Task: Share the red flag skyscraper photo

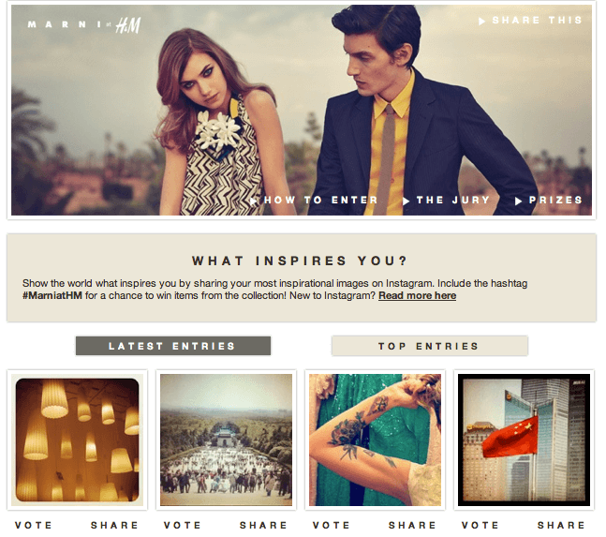Action: (x=561, y=525)
